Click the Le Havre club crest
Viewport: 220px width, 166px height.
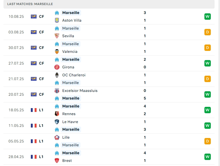click(57, 122)
